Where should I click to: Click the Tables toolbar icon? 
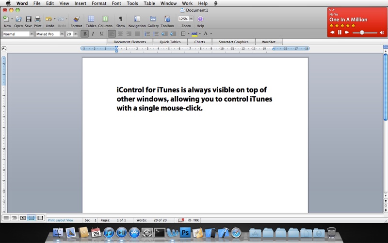[91, 19]
